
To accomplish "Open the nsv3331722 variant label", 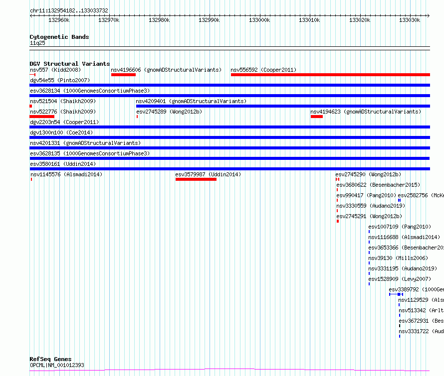I will [x=422, y=331].
